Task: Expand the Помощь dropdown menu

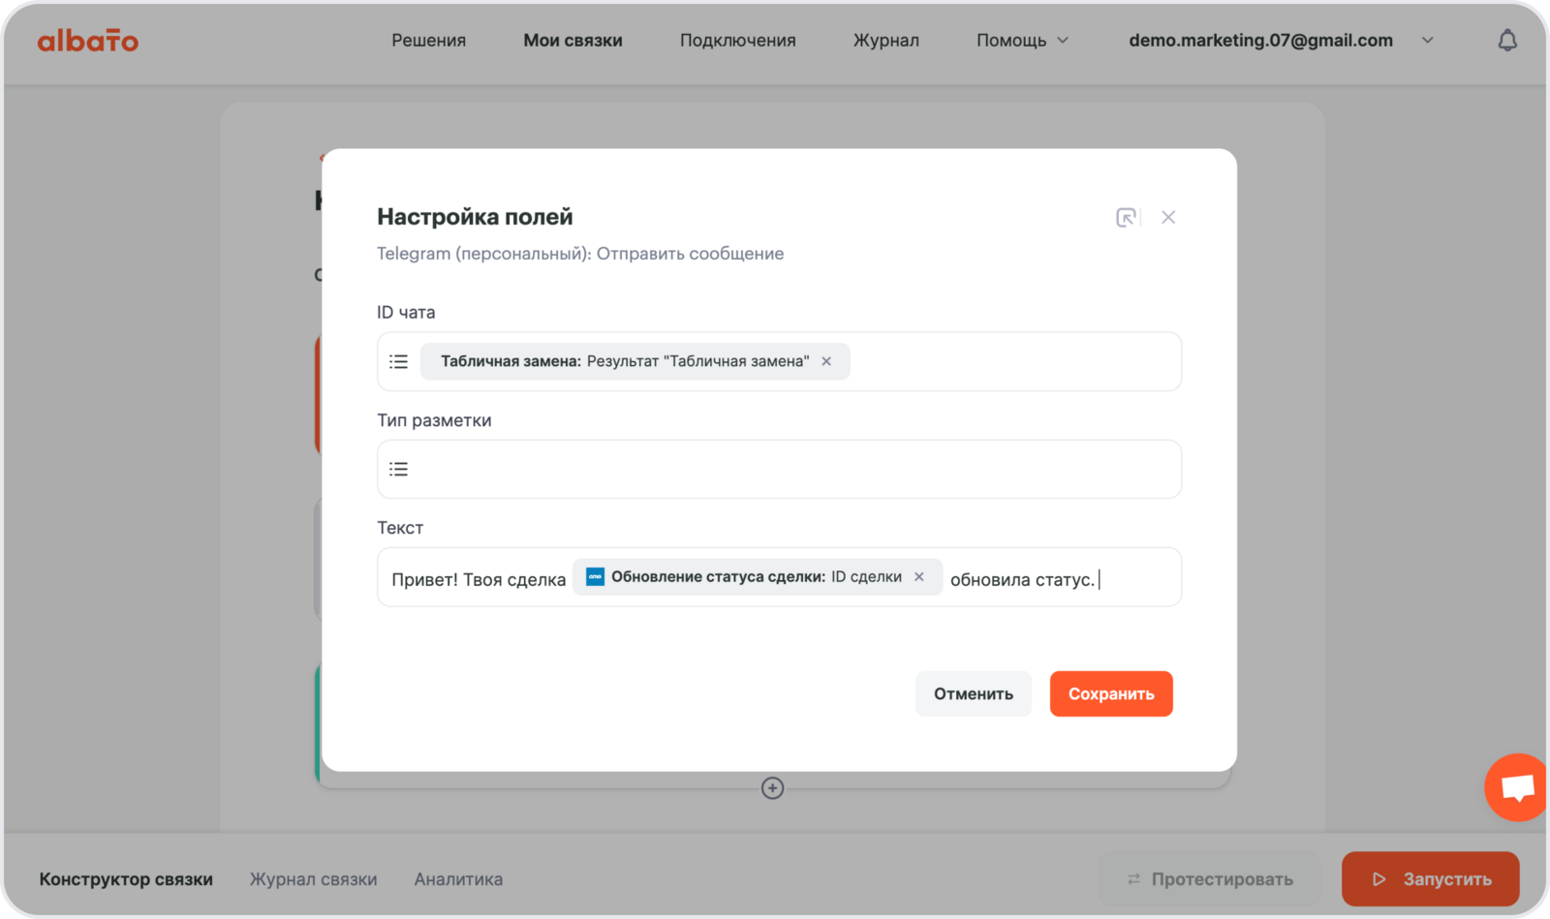Action: pos(1022,41)
